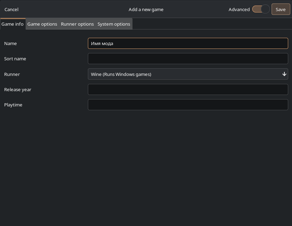The image size is (292, 226).
Task: Click the Playtime input box
Action: 188,105
